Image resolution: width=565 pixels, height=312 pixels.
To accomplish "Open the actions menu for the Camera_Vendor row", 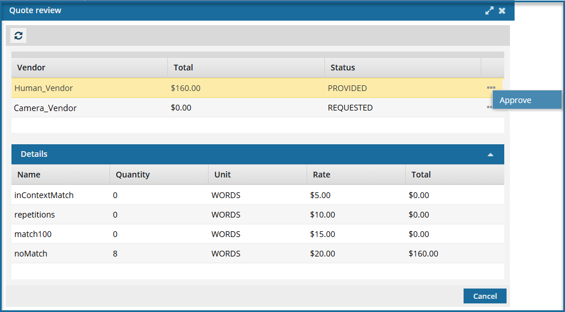I will (x=489, y=108).
